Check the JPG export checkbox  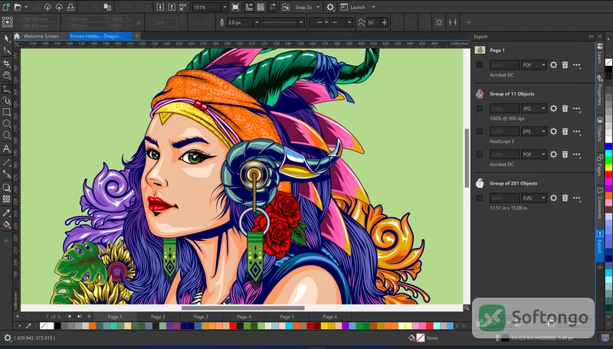coord(480,108)
